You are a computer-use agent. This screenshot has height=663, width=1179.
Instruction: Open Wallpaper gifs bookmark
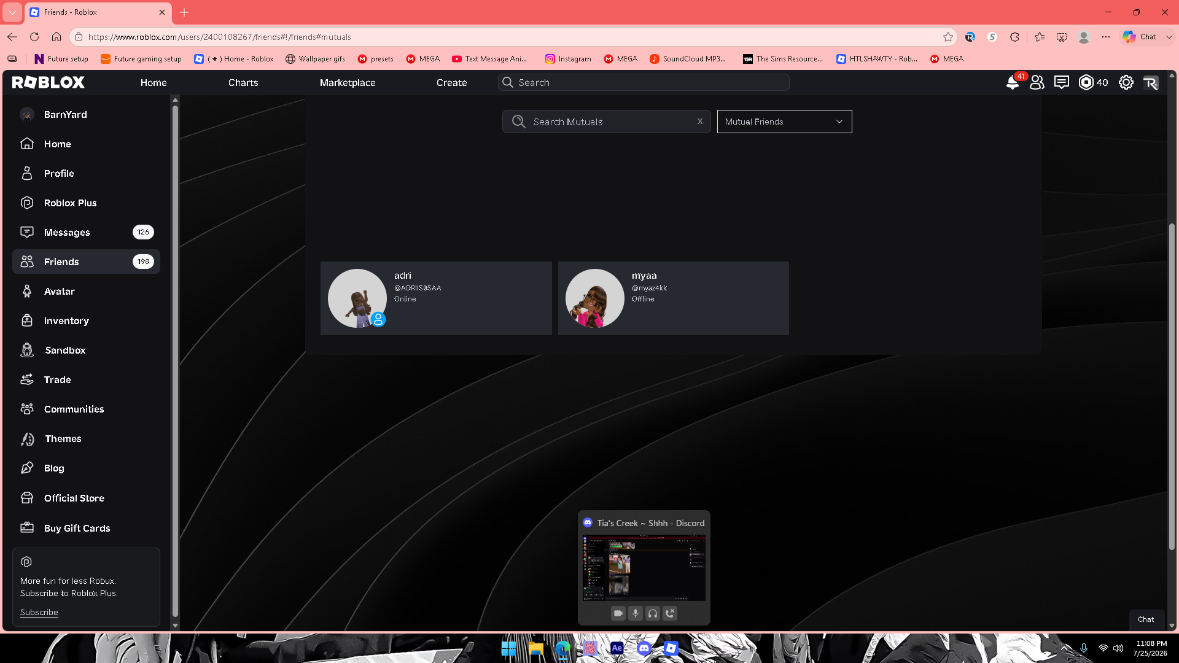[315, 59]
